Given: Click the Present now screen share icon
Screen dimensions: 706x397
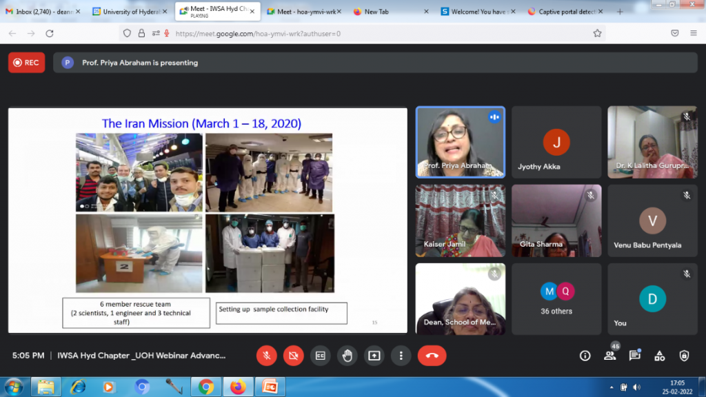Looking at the screenshot, I should (x=374, y=356).
